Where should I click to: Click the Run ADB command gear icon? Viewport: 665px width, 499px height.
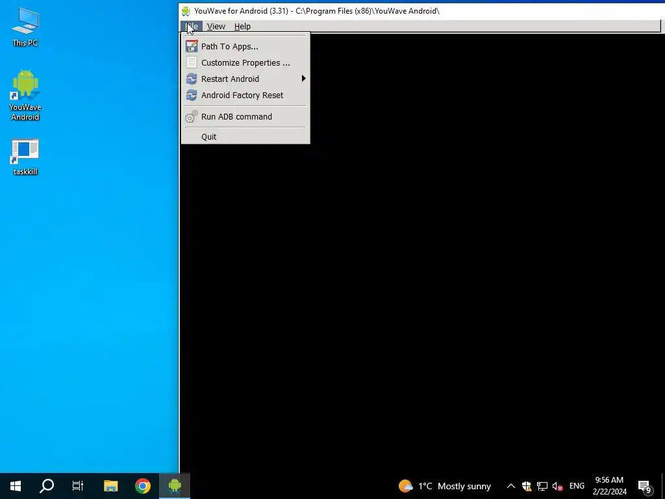(x=192, y=116)
